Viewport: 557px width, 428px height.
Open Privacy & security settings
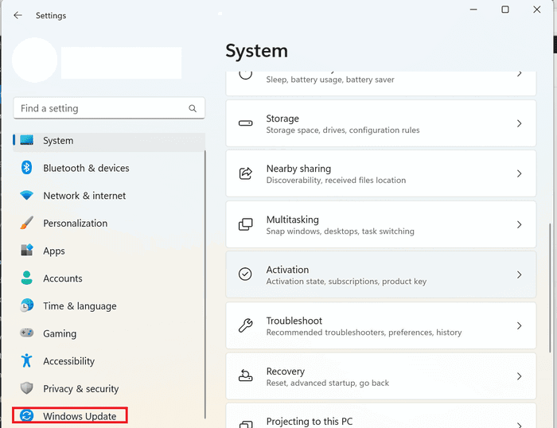108,388
